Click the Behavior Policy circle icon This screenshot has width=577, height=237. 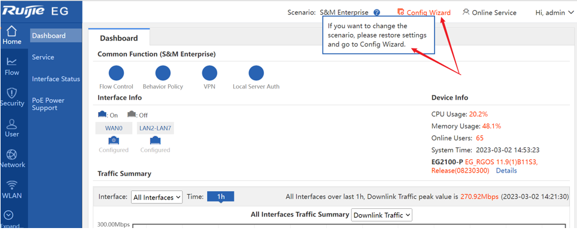tap(163, 73)
